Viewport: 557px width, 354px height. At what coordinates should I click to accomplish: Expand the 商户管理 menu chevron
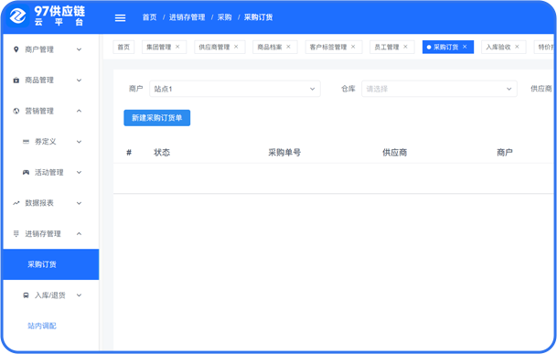coord(80,49)
